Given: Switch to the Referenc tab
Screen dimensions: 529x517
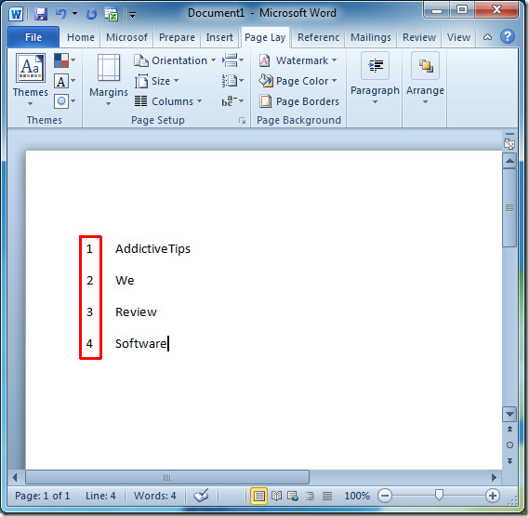Looking at the screenshot, I should tap(318, 37).
